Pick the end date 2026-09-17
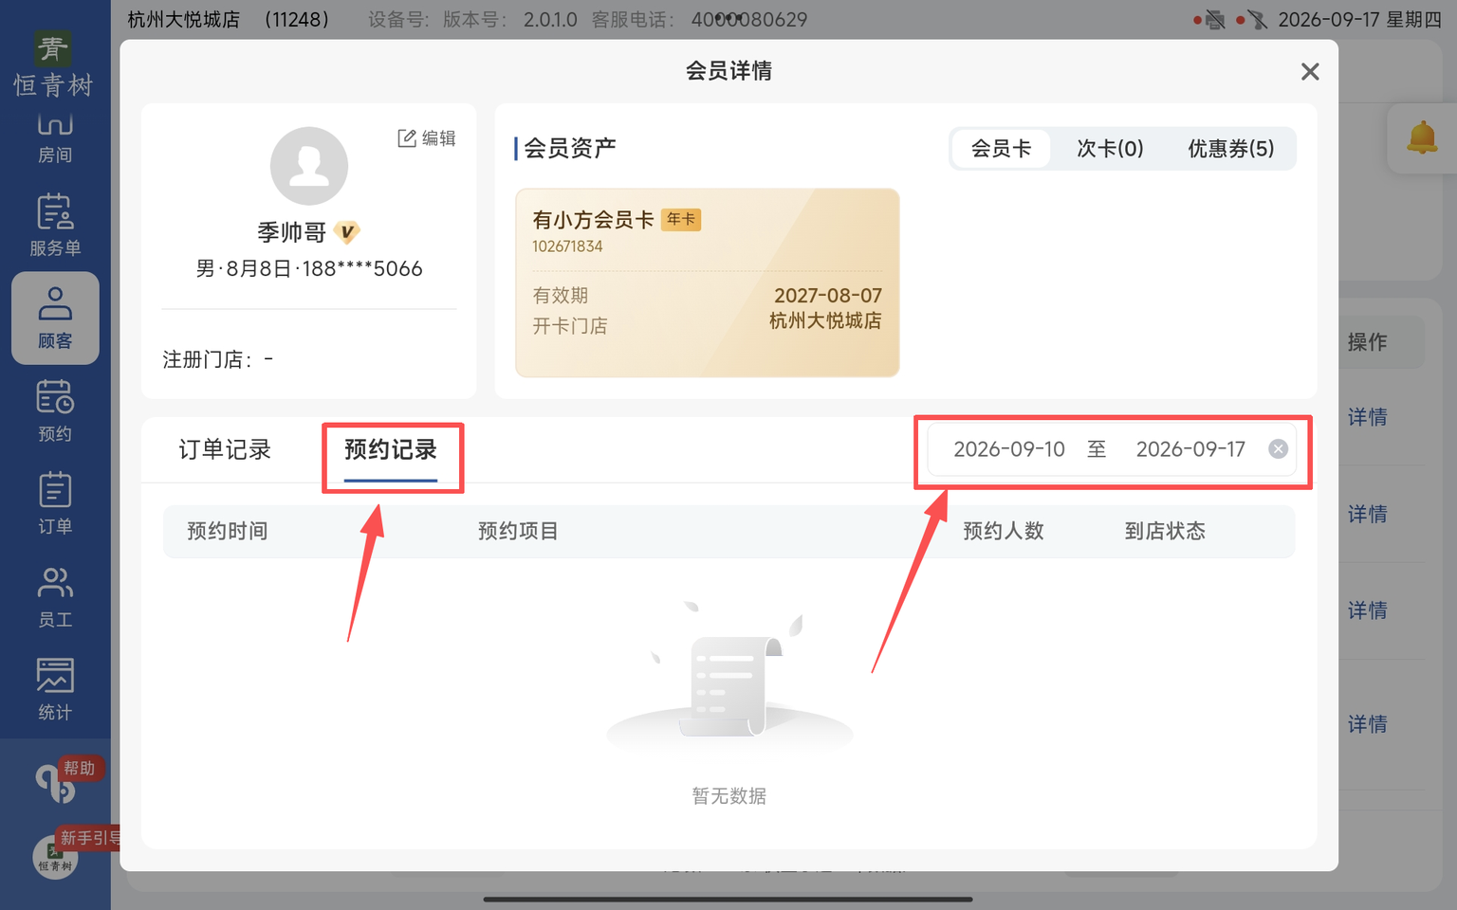 (x=1190, y=449)
